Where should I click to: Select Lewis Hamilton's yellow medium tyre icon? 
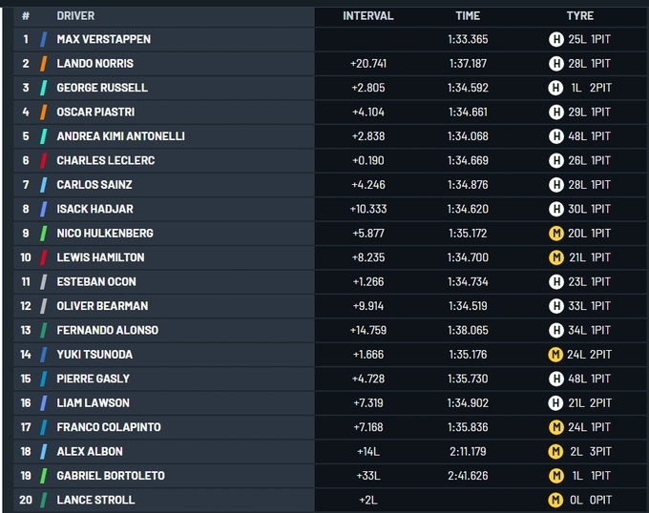[555, 257]
